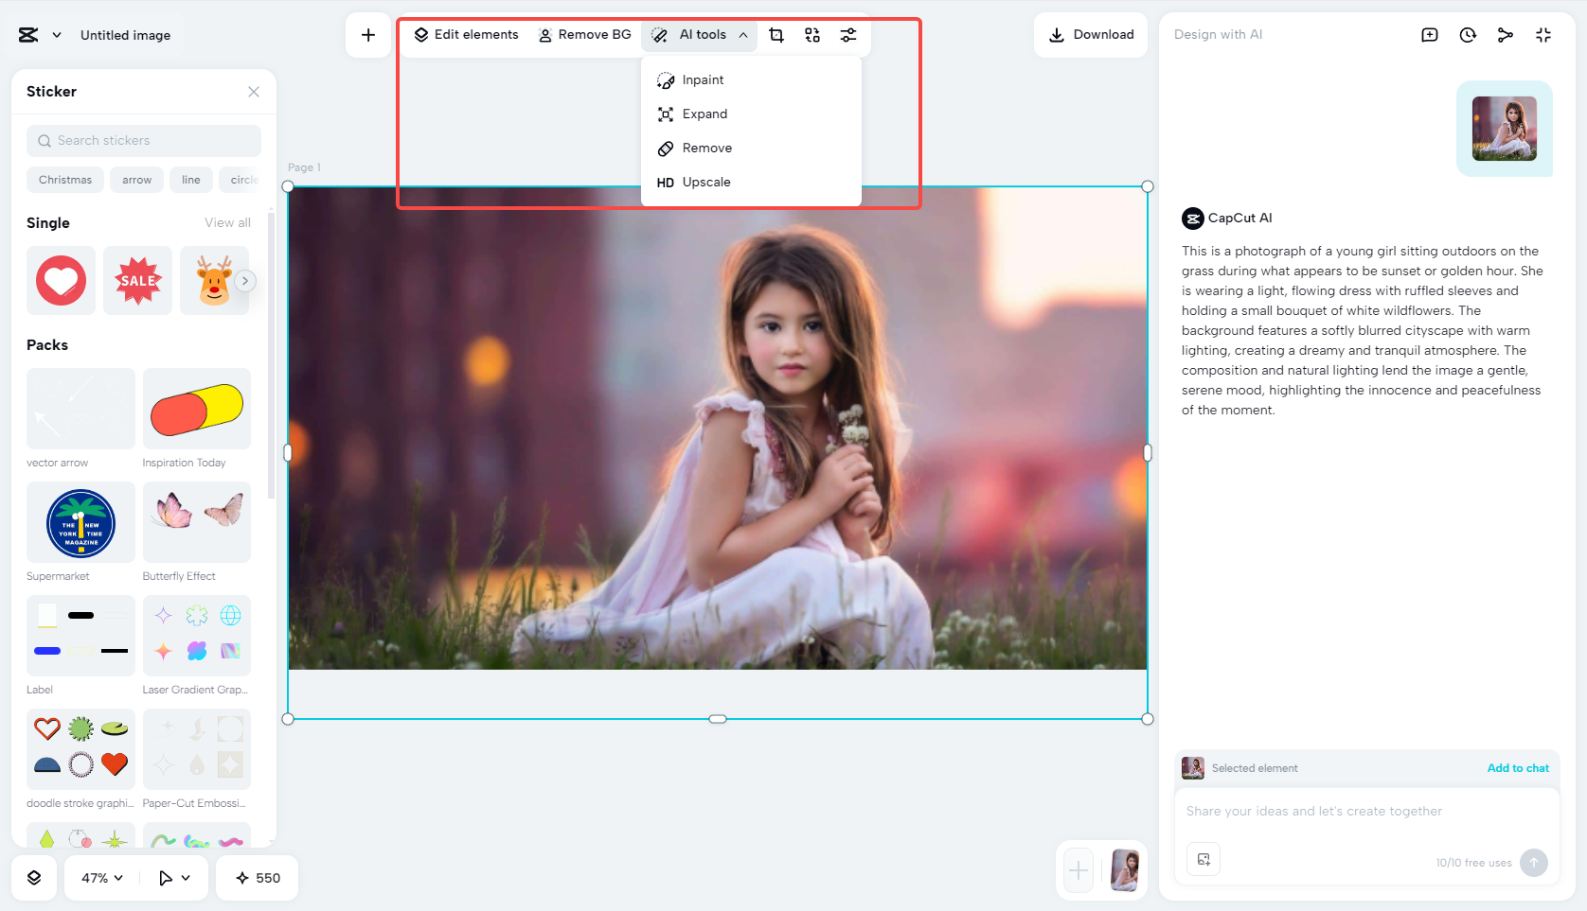This screenshot has width=1587, height=911.
Task: Click the Remove BG tool
Action: click(584, 34)
